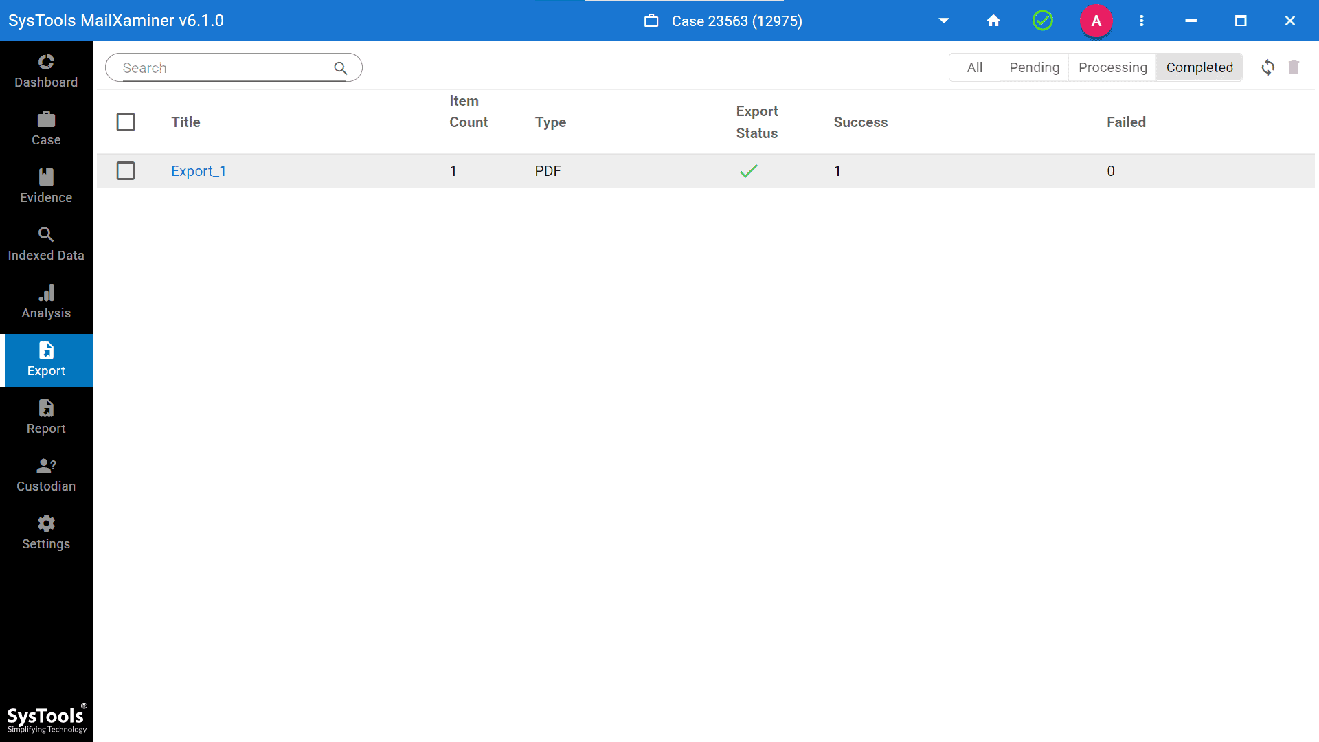Switch to the Report section
The image size is (1319, 742).
pyautogui.click(x=45, y=416)
